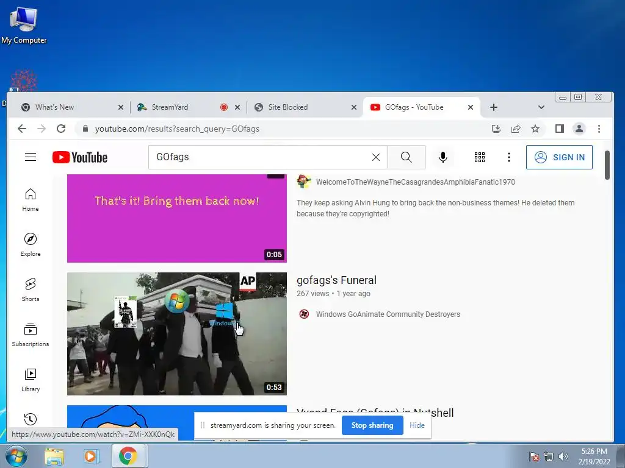Image resolution: width=625 pixels, height=468 pixels.
Task: Click the YouTube logo
Action: coord(80,157)
